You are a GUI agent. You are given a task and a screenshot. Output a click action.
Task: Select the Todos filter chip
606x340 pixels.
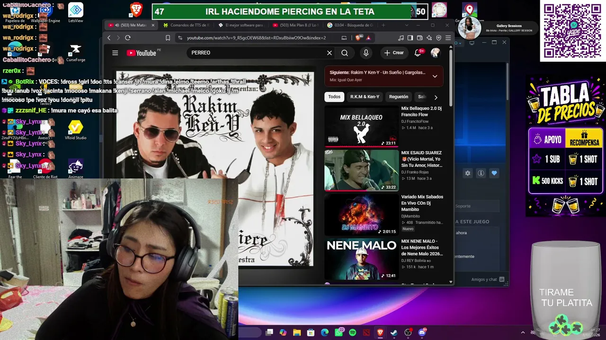(334, 97)
